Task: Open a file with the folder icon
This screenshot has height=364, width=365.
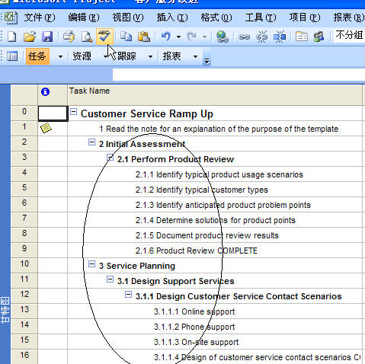Action: click(30, 37)
